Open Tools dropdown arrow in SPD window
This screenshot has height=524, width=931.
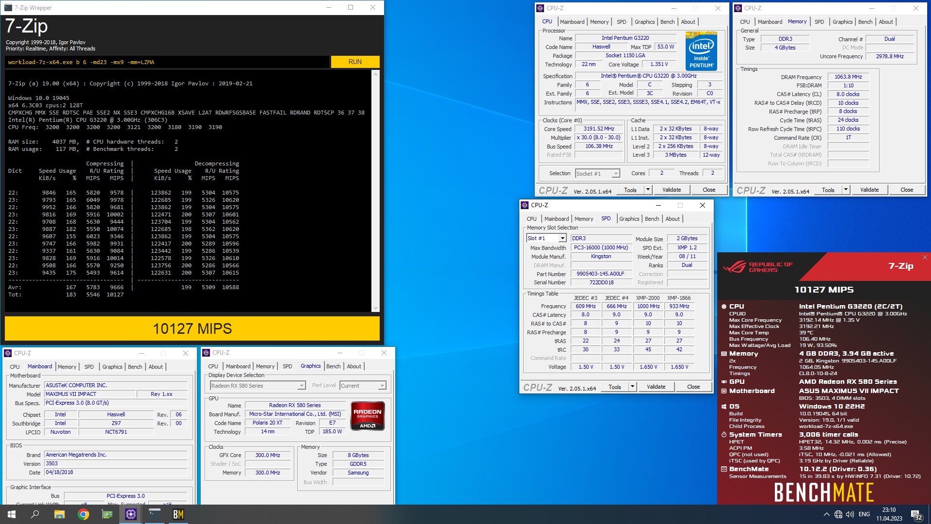[x=632, y=387]
